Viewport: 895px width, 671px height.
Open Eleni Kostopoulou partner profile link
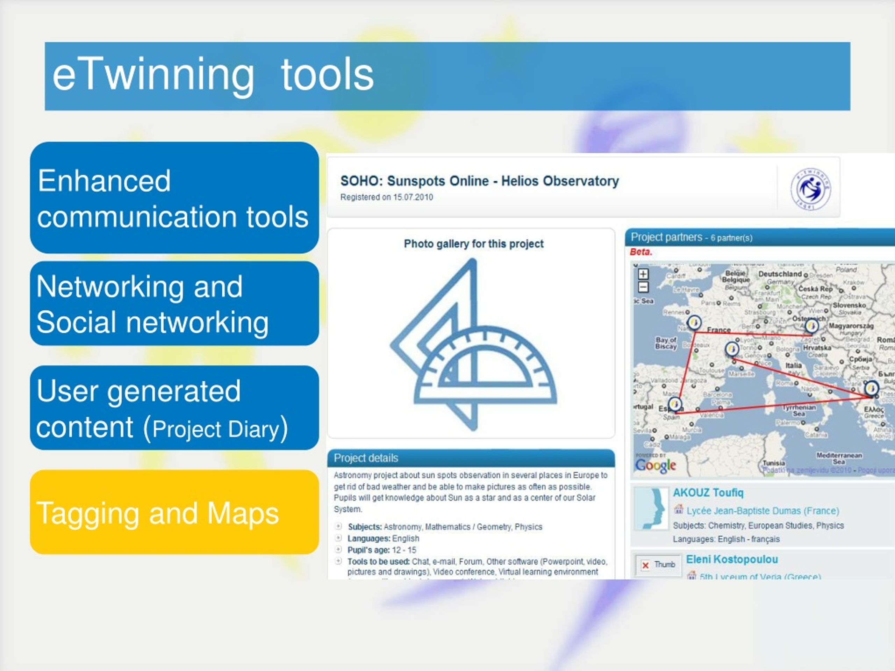click(x=732, y=560)
